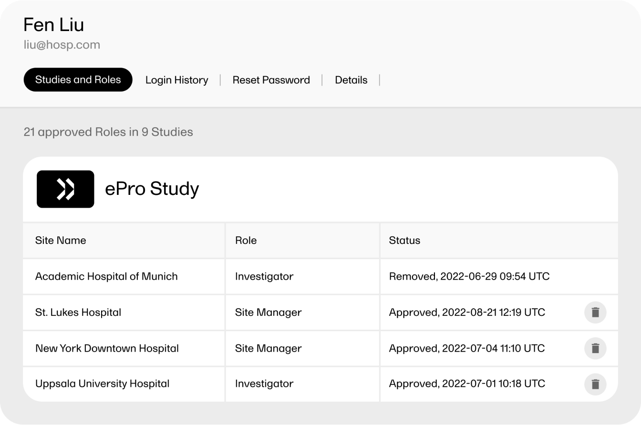Open the Login History tab
This screenshot has height=425, width=641.
[177, 80]
